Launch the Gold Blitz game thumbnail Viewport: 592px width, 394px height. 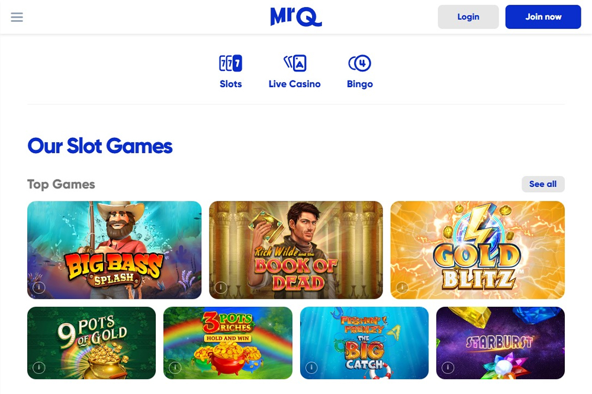[478, 249]
